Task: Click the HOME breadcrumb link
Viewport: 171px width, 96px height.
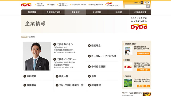Action: point(24,37)
